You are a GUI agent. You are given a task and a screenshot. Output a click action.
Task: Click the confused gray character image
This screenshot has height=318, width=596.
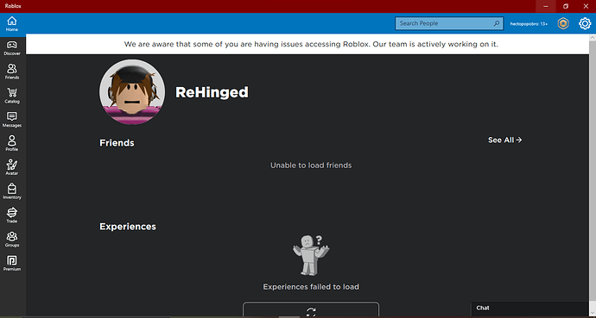[x=311, y=255]
